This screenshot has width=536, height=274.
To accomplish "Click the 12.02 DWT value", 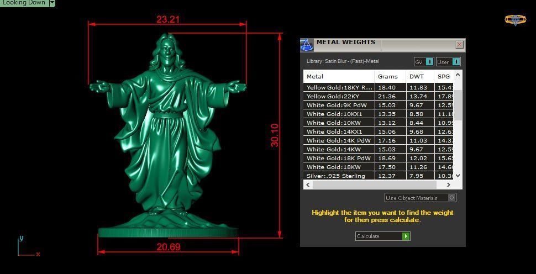I will (417, 159).
